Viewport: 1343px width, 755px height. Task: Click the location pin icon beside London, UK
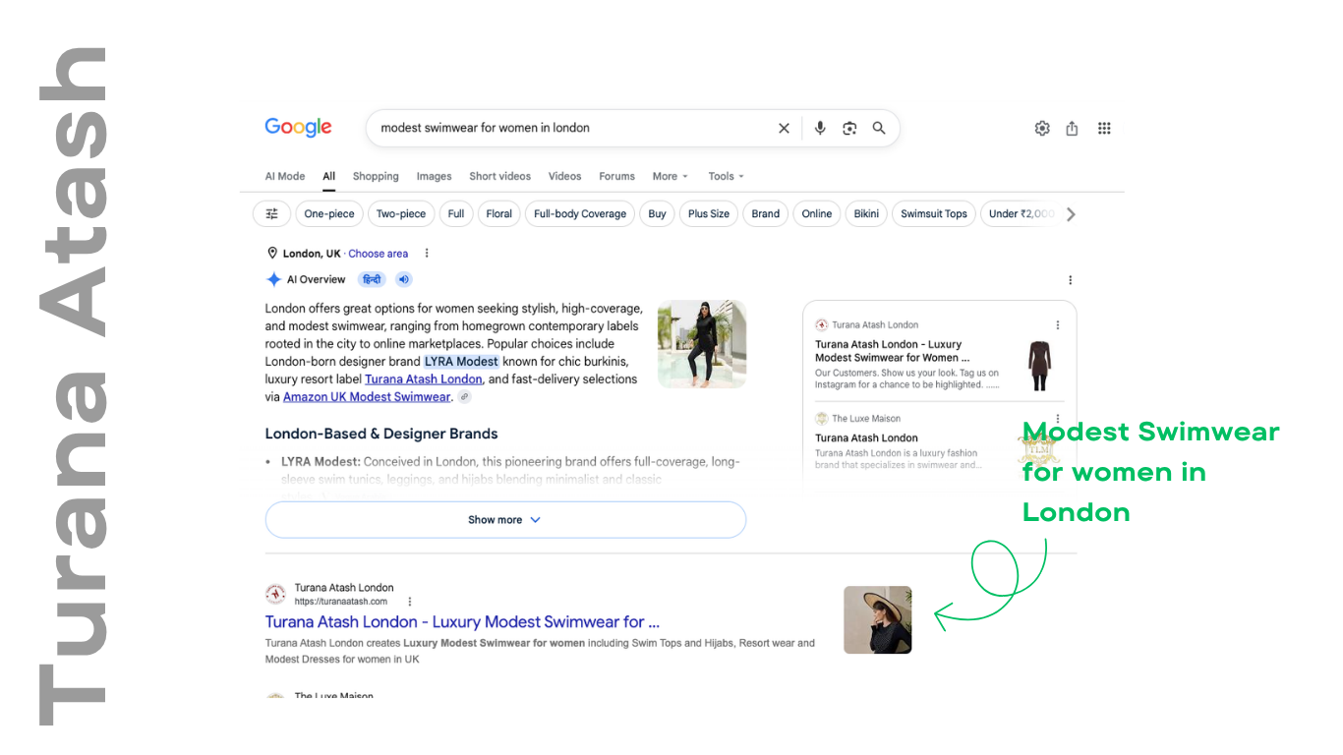[x=272, y=253]
